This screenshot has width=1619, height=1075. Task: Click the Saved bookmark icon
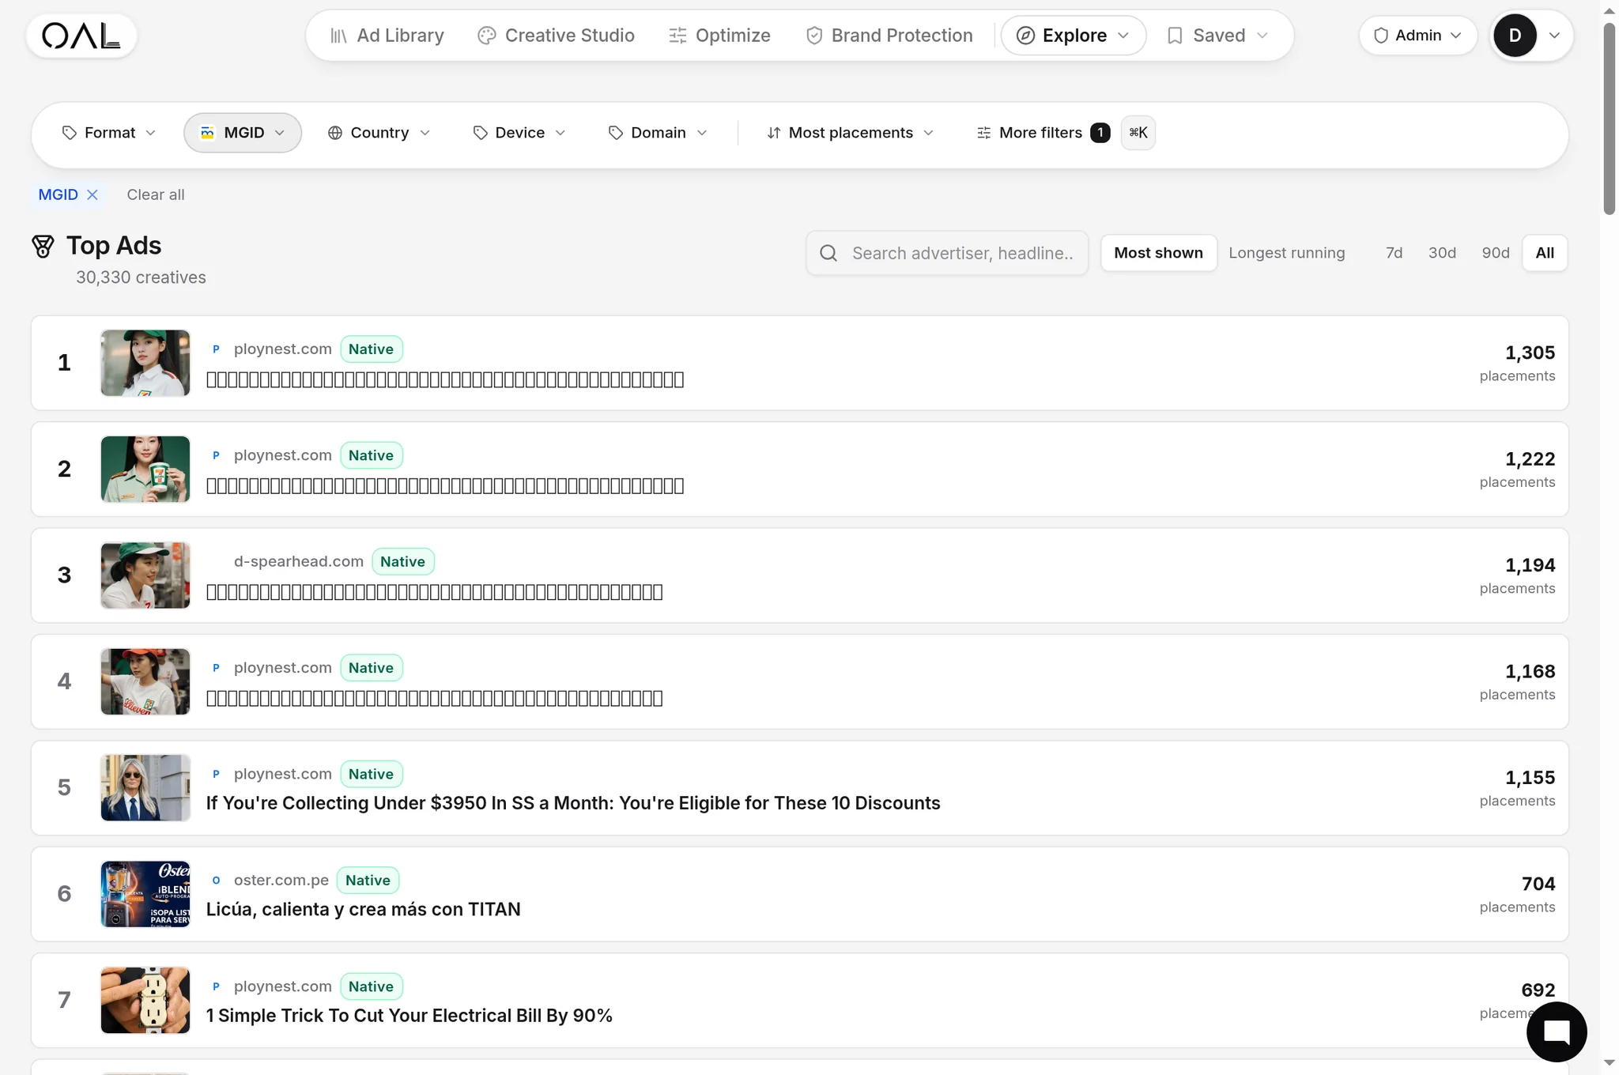[x=1175, y=36]
